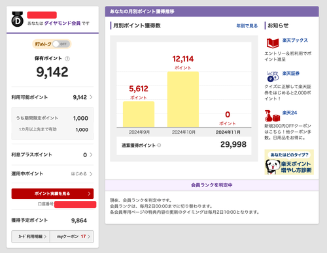Click the 新規300円OFFクーポン description text
This screenshot has height=253, width=327.
[x=288, y=132]
